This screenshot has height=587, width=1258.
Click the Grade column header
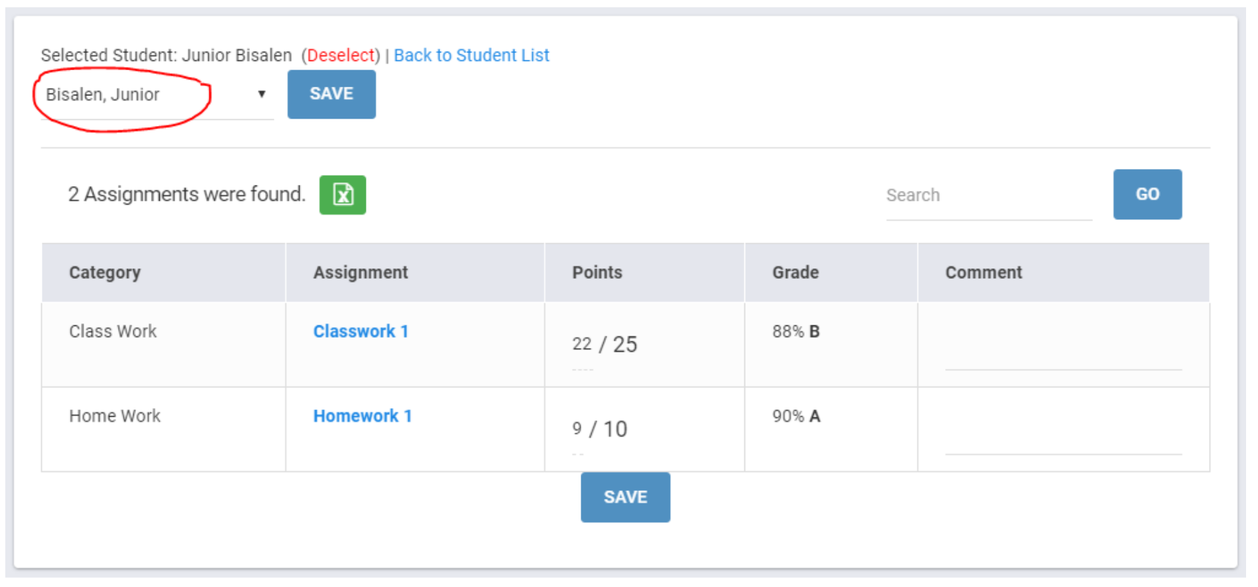click(x=795, y=273)
